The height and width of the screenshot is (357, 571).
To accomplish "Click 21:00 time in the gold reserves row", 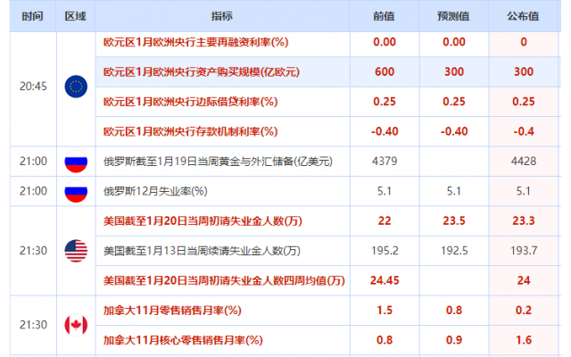I will (x=33, y=162).
